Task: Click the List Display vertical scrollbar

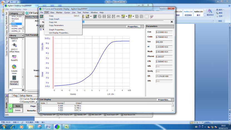Action: click(x=173, y=107)
